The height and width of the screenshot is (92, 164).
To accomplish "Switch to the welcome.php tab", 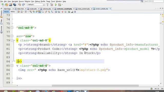I will click(x=47, y=9).
